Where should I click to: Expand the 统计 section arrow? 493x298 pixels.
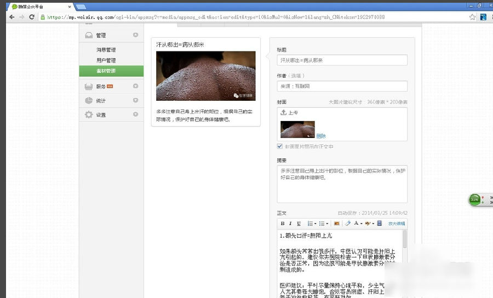point(135,100)
